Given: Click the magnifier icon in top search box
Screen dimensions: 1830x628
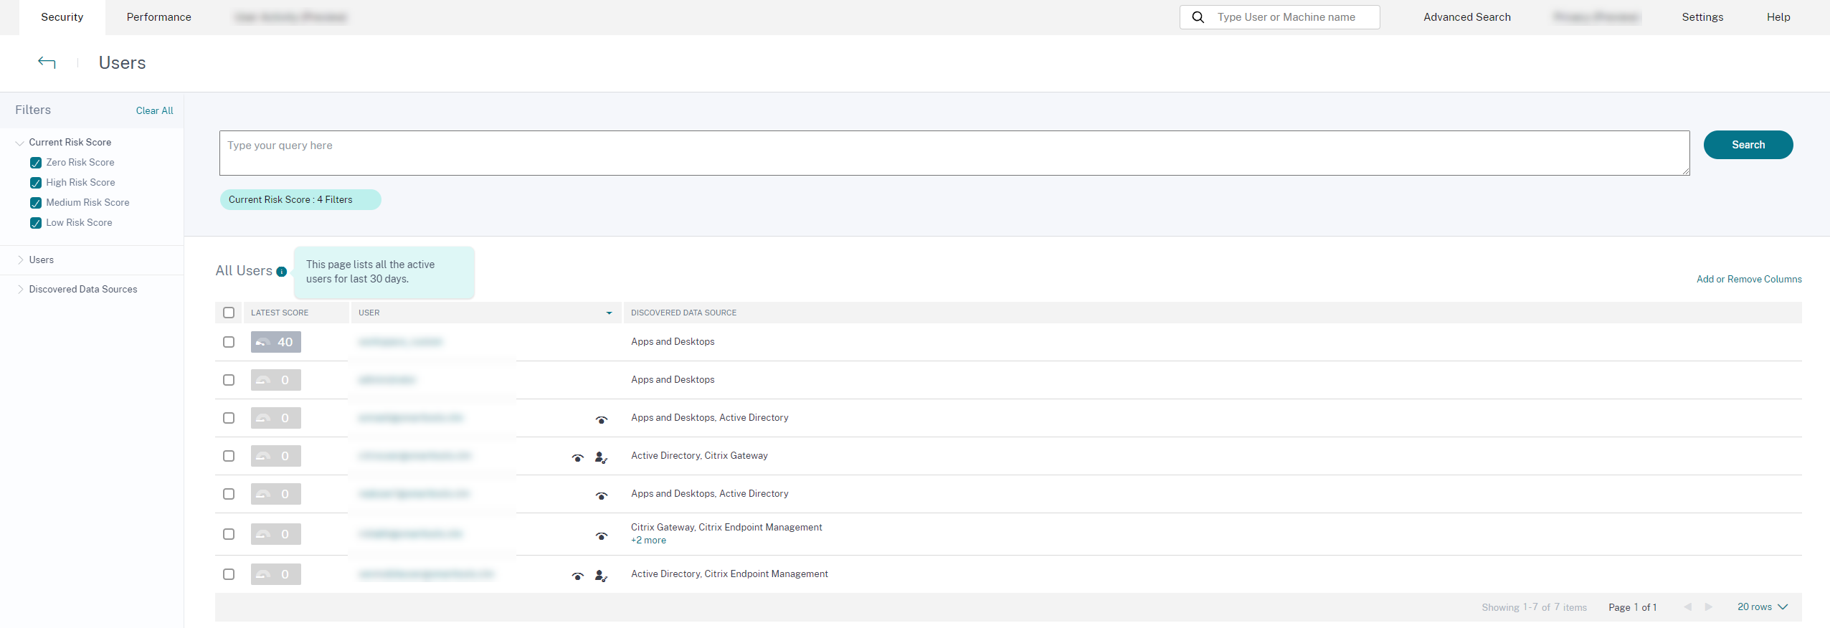Looking at the screenshot, I should 1198,17.
